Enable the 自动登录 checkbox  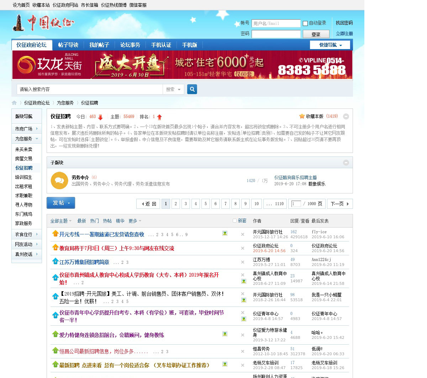(x=305, y=23)
